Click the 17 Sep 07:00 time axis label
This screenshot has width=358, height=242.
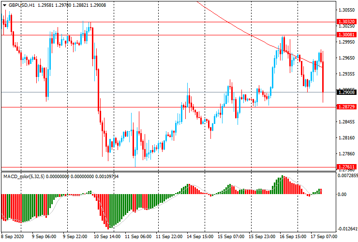pyautogui.click(x=324, y=237)
